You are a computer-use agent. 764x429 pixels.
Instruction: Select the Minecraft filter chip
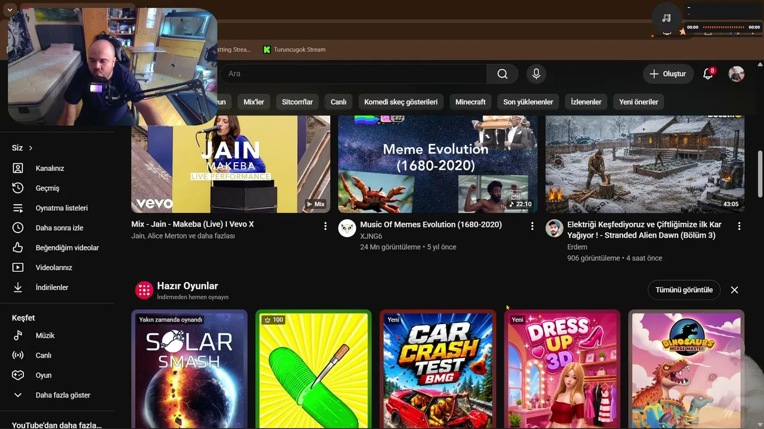[470, 102]
